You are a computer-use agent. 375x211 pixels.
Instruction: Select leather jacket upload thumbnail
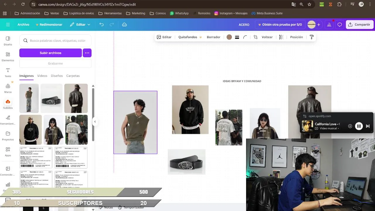pos(76,98)
